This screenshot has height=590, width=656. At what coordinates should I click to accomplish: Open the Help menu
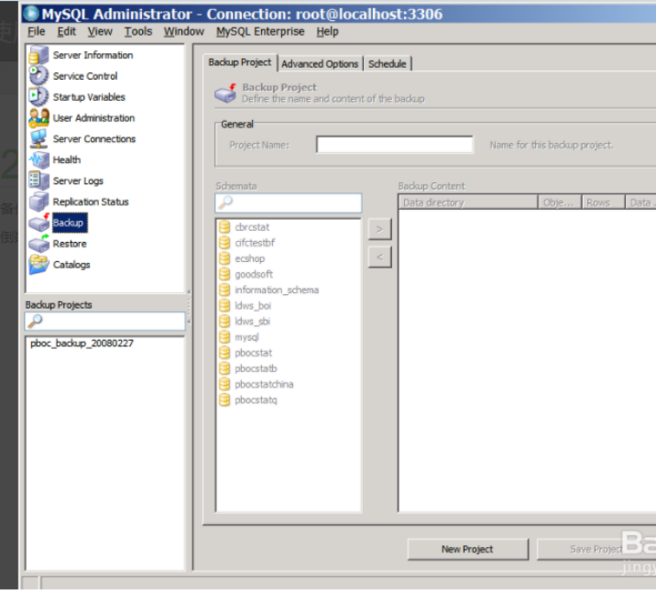coord(327,31)
